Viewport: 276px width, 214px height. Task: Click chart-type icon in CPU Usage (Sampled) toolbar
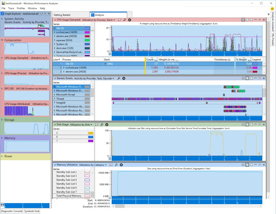[119, 20]
